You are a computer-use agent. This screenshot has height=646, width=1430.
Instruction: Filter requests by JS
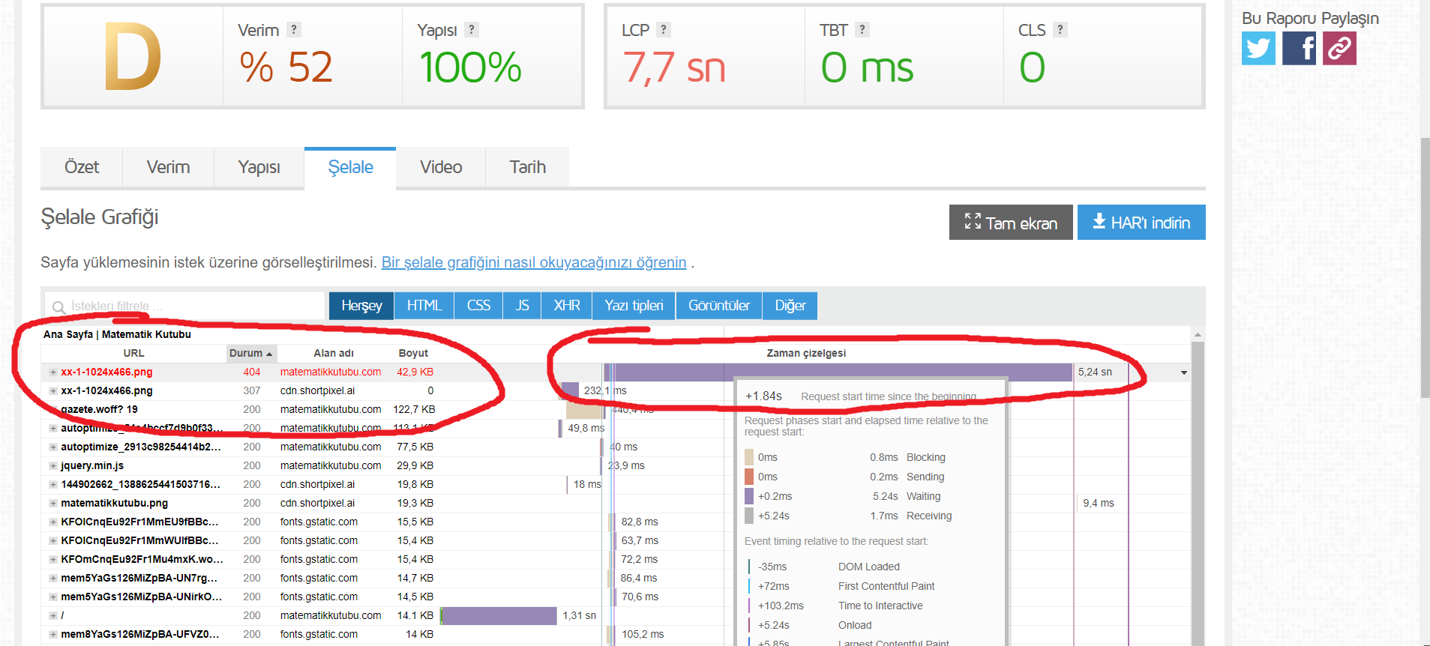pos(522,306)
